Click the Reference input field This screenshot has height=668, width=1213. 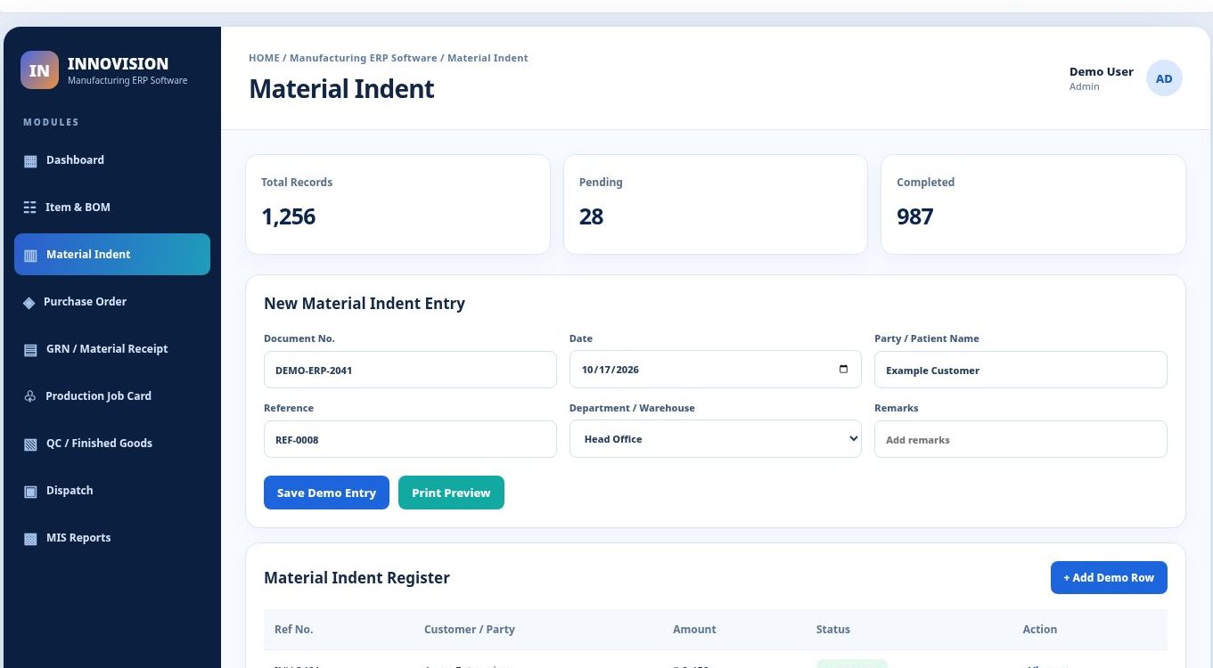[x=410, y=439]
